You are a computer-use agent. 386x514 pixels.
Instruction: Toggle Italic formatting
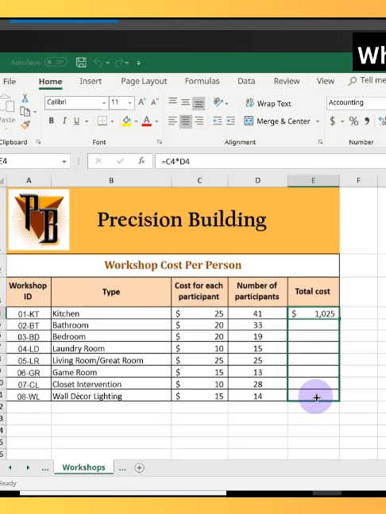pos(64,121)
